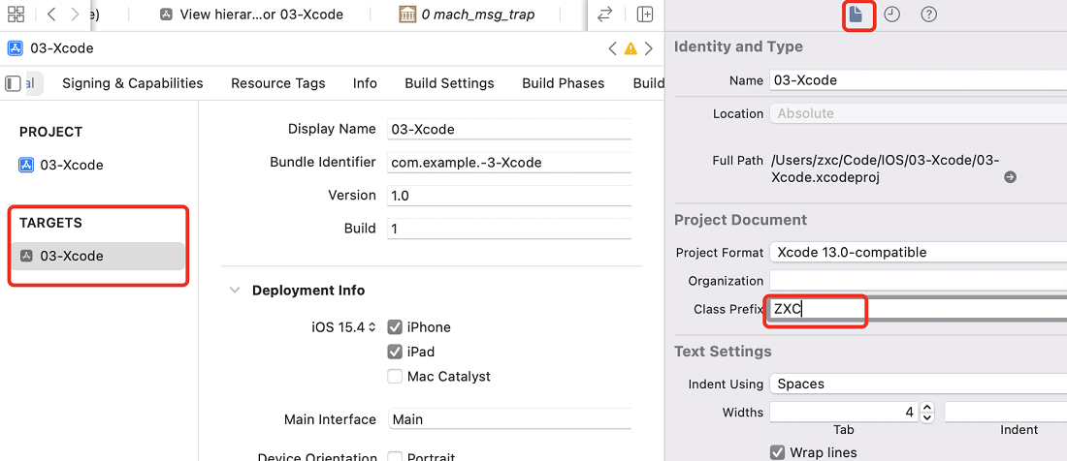Viewport: 1067px width, 461px height.
Task: Click the Tab width field showing 4
Action: [x=844, y=412]
